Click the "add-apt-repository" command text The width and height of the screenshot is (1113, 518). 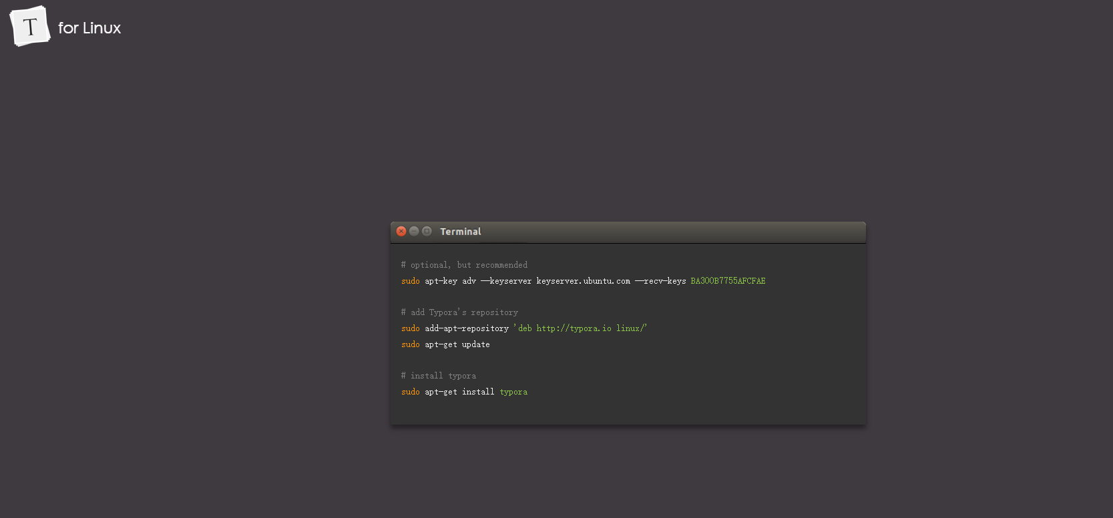(x=467, y=328)
